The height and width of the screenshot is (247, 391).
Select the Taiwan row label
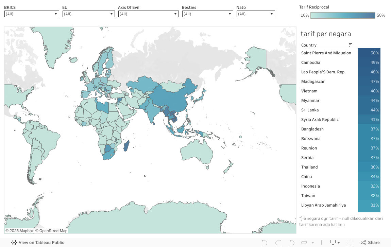point(308,196)
